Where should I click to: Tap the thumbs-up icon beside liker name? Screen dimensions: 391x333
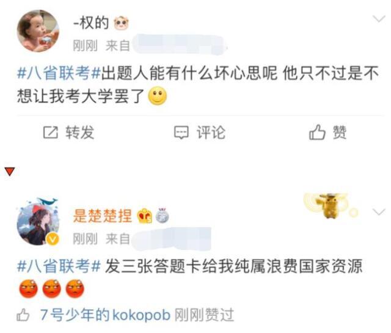pyautogui.click(x=23, y=315)
